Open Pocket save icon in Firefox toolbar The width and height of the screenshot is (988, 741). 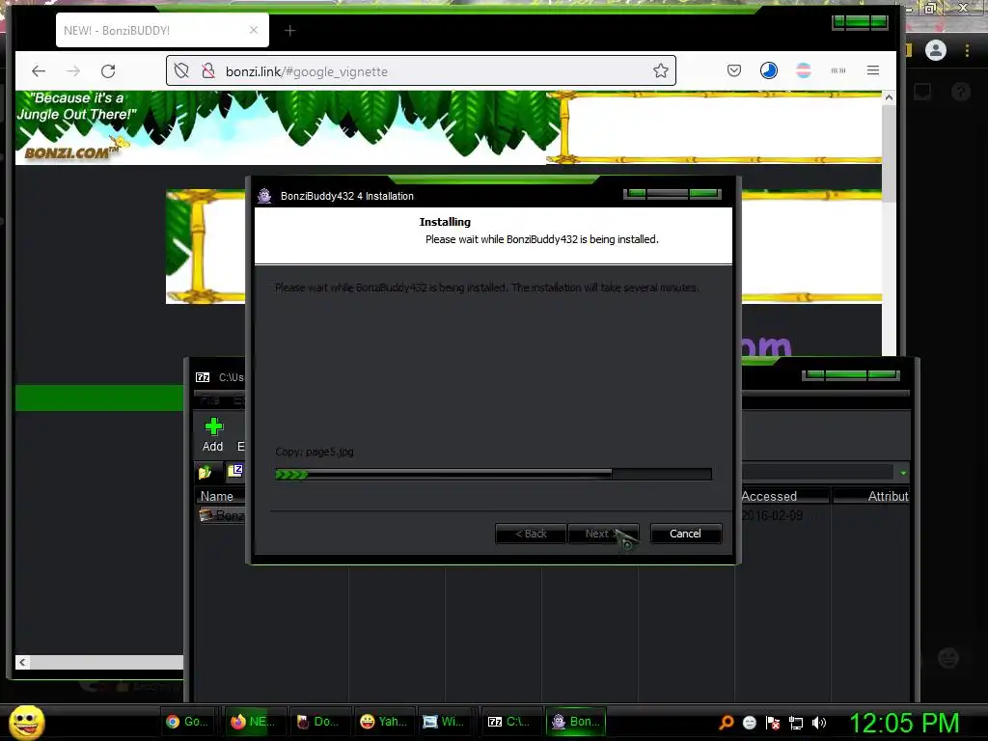coord(734,70)
